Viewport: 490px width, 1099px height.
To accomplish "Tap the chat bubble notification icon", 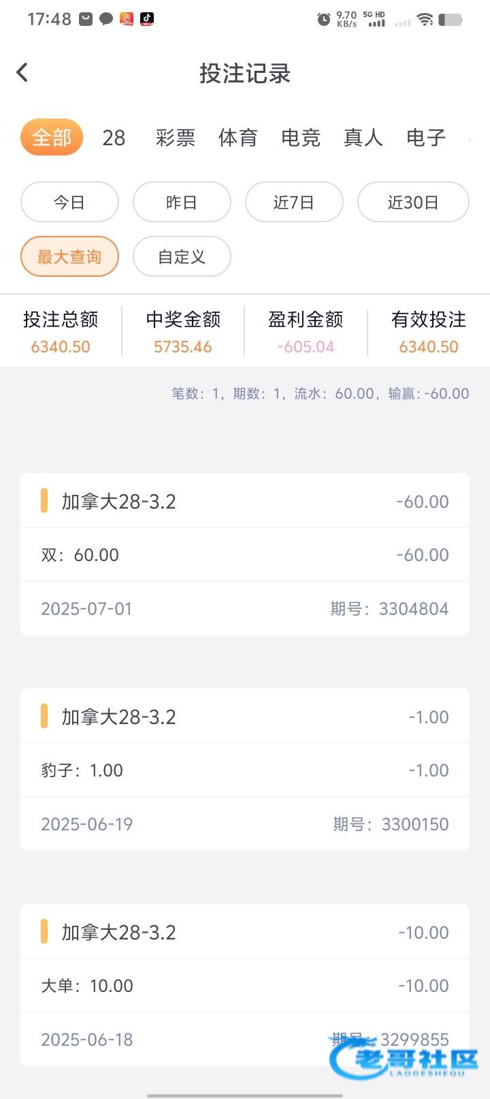I will click(x=106, y=19).
